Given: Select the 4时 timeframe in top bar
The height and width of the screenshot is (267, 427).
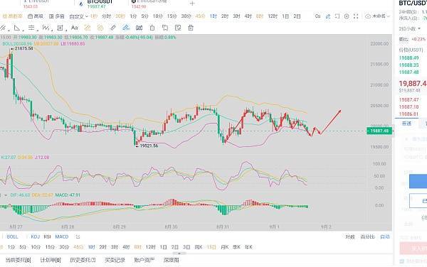Looking at the screenshot, I should [248, 16].
